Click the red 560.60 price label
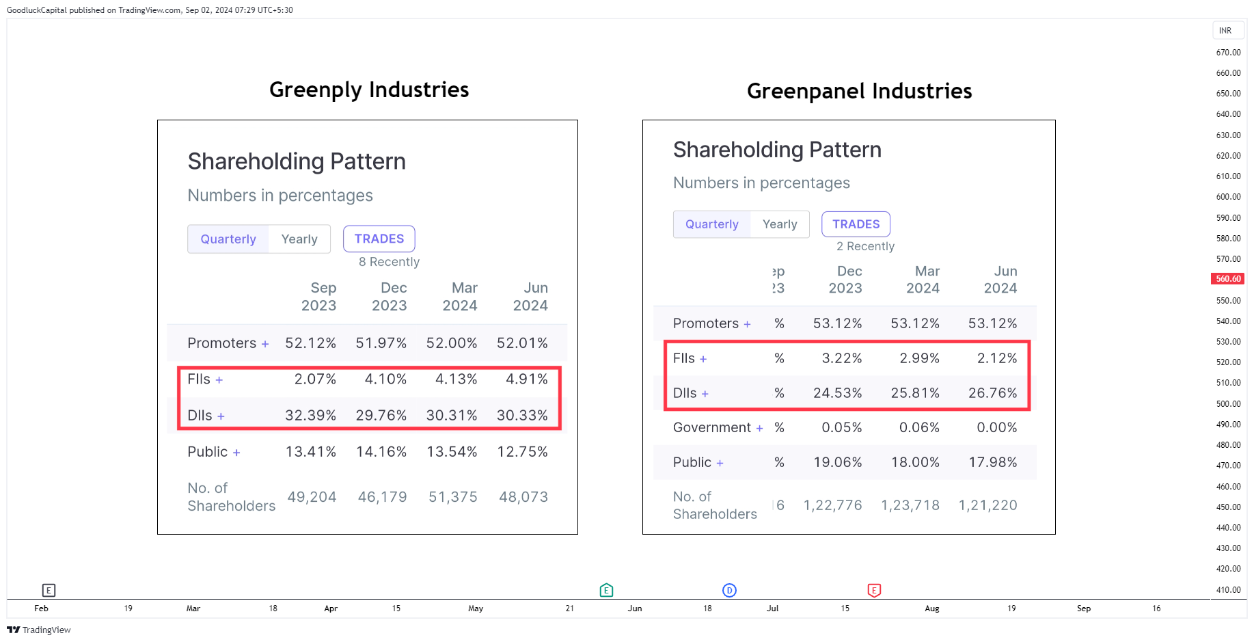The width and height of the screenshot is (1254, 642). coord(1227,279)
